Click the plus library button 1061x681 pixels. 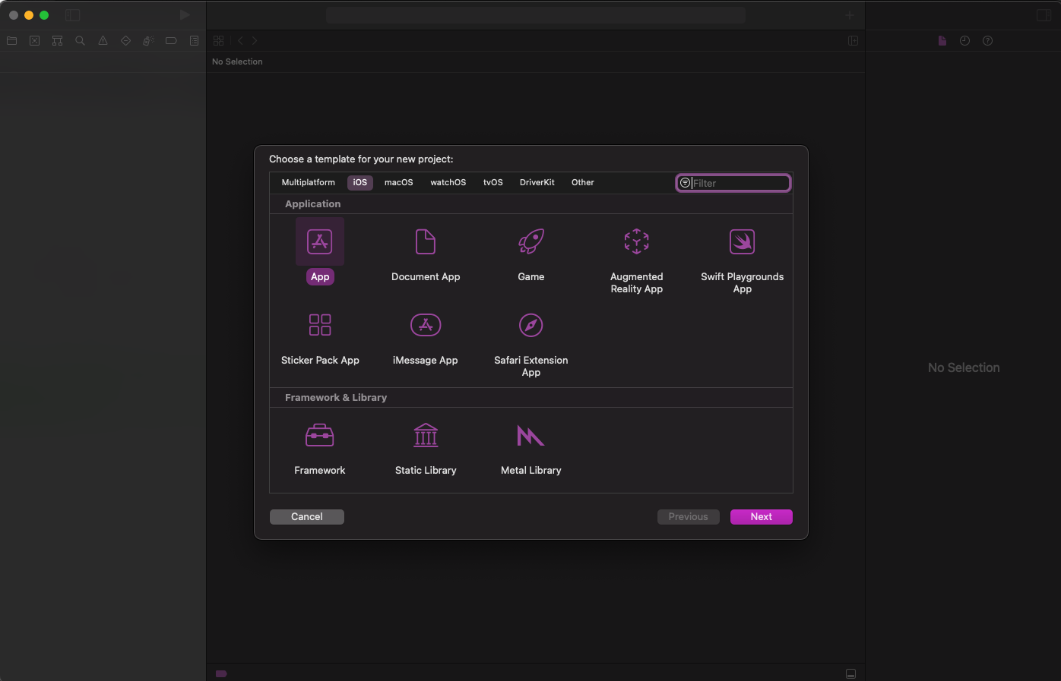(x=850, y=15)
